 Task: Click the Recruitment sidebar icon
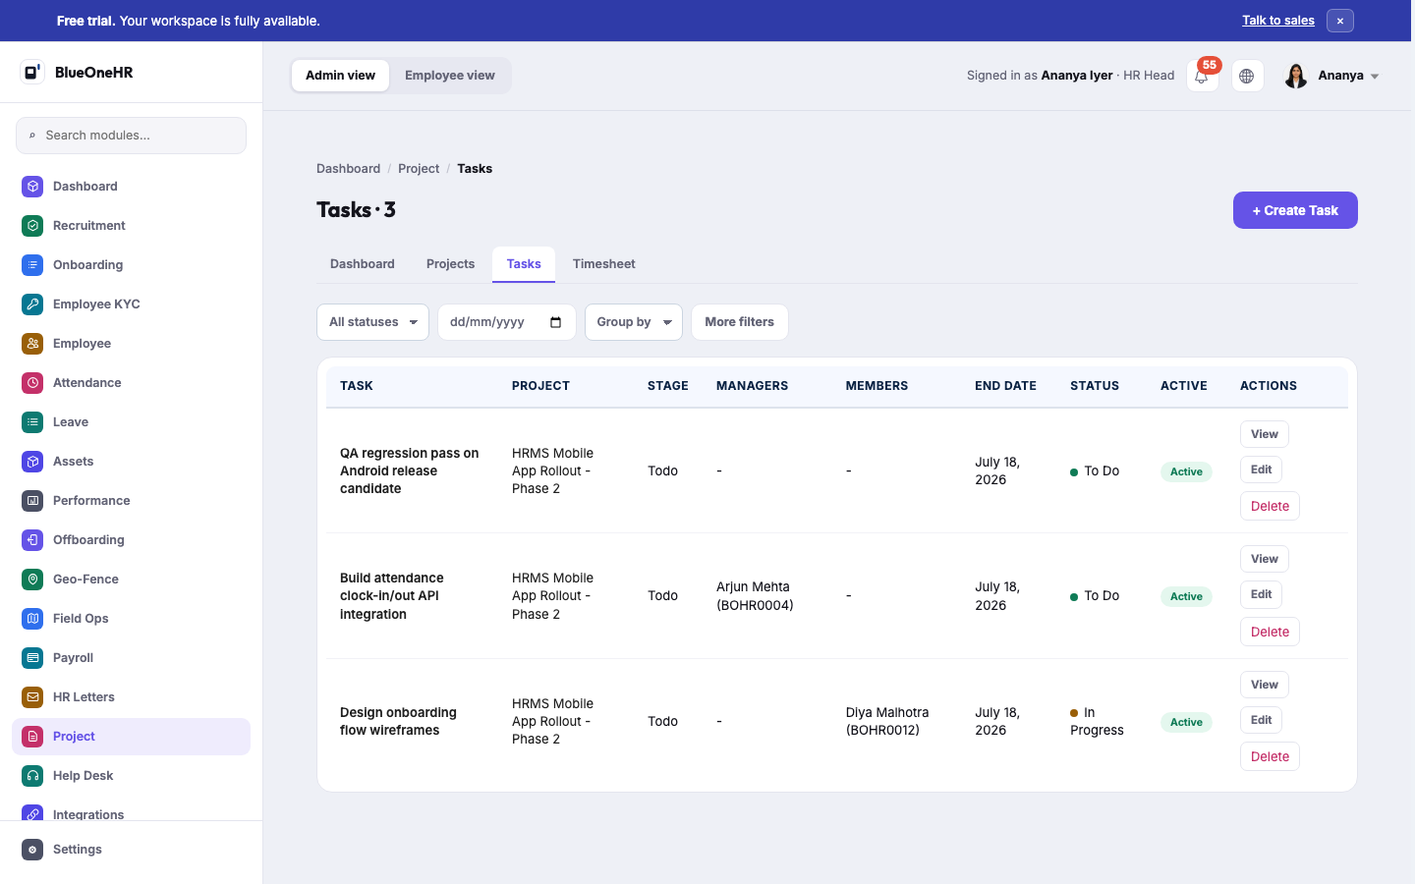click(x=32, y=226)
